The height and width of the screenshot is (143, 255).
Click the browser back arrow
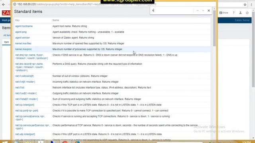(x=4, y=5)
